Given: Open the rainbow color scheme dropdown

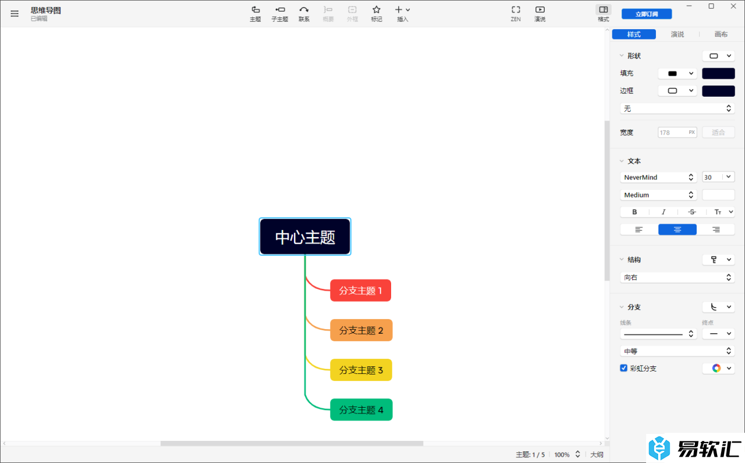Looking at the screenshot, I should click(x=718, y=368).
